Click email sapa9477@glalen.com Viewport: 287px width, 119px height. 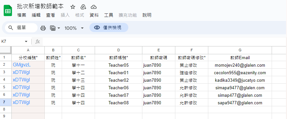(240, 103)
